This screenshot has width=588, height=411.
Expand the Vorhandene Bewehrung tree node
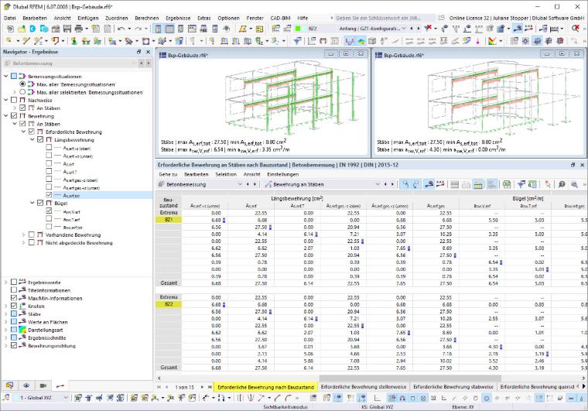click(x=23, y=235)
